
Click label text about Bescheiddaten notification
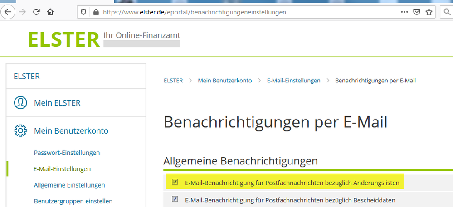(290, 200)
